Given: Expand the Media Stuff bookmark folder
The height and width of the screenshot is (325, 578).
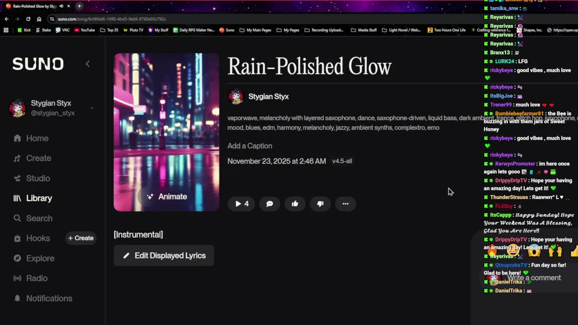Looking at the screenshot, I should point(364,30).
